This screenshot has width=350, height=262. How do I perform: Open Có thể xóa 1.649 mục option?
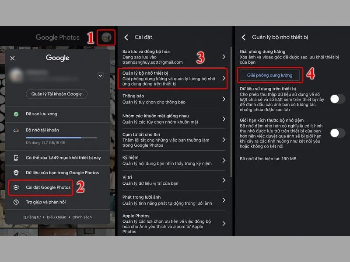[58, 158]
